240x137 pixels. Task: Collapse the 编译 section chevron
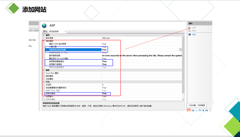[x=44, y=35]
